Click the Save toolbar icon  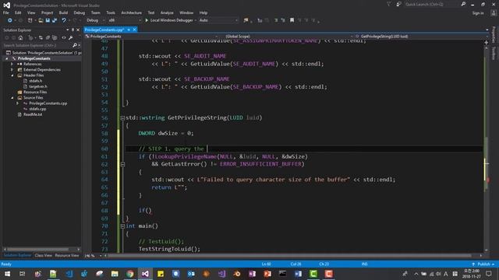pyautogui.click(x=48, y=20)
